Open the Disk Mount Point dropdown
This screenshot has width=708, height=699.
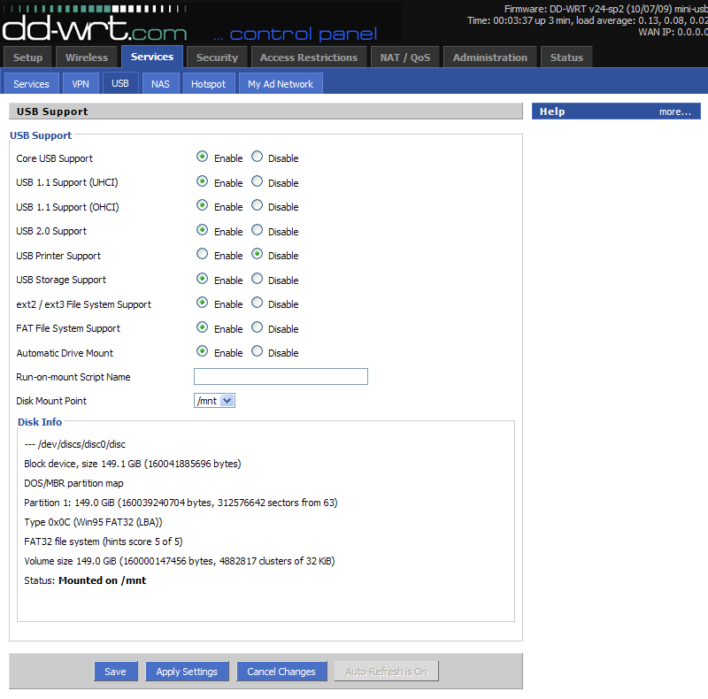click(x=227, y=400)
